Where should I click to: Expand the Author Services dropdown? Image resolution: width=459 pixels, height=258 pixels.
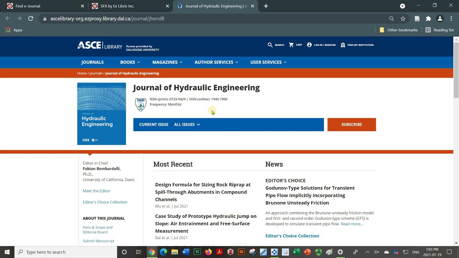[216, 62]
